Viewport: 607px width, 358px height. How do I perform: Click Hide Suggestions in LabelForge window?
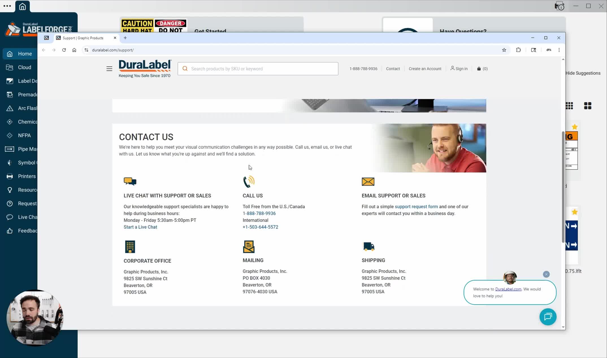point(583,73)
